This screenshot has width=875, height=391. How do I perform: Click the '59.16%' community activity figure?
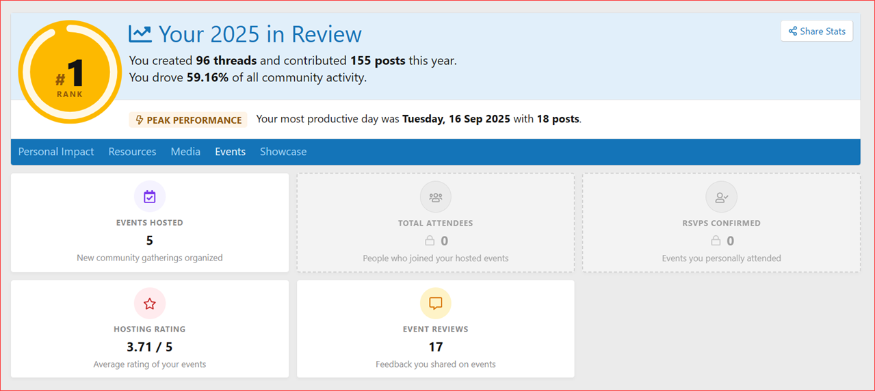coord(208,77)
